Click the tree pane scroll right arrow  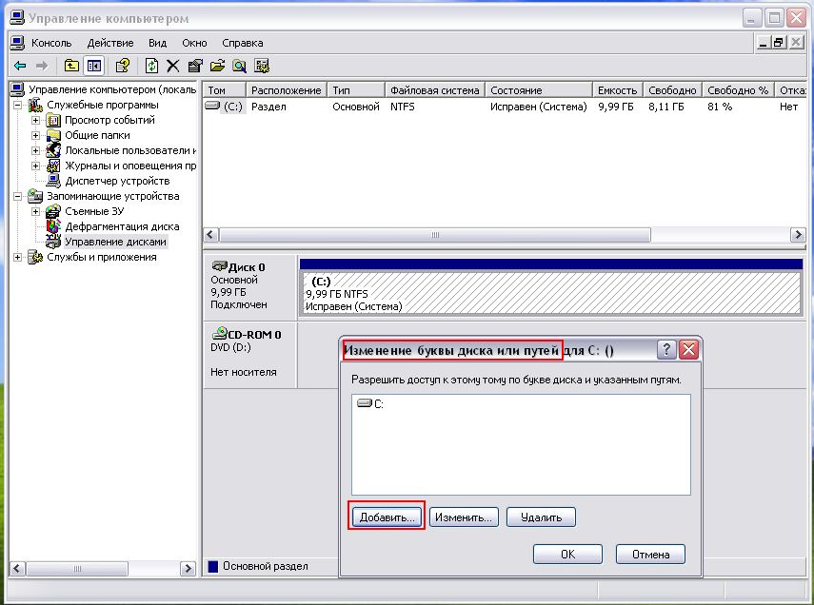[x=188, y=568]
